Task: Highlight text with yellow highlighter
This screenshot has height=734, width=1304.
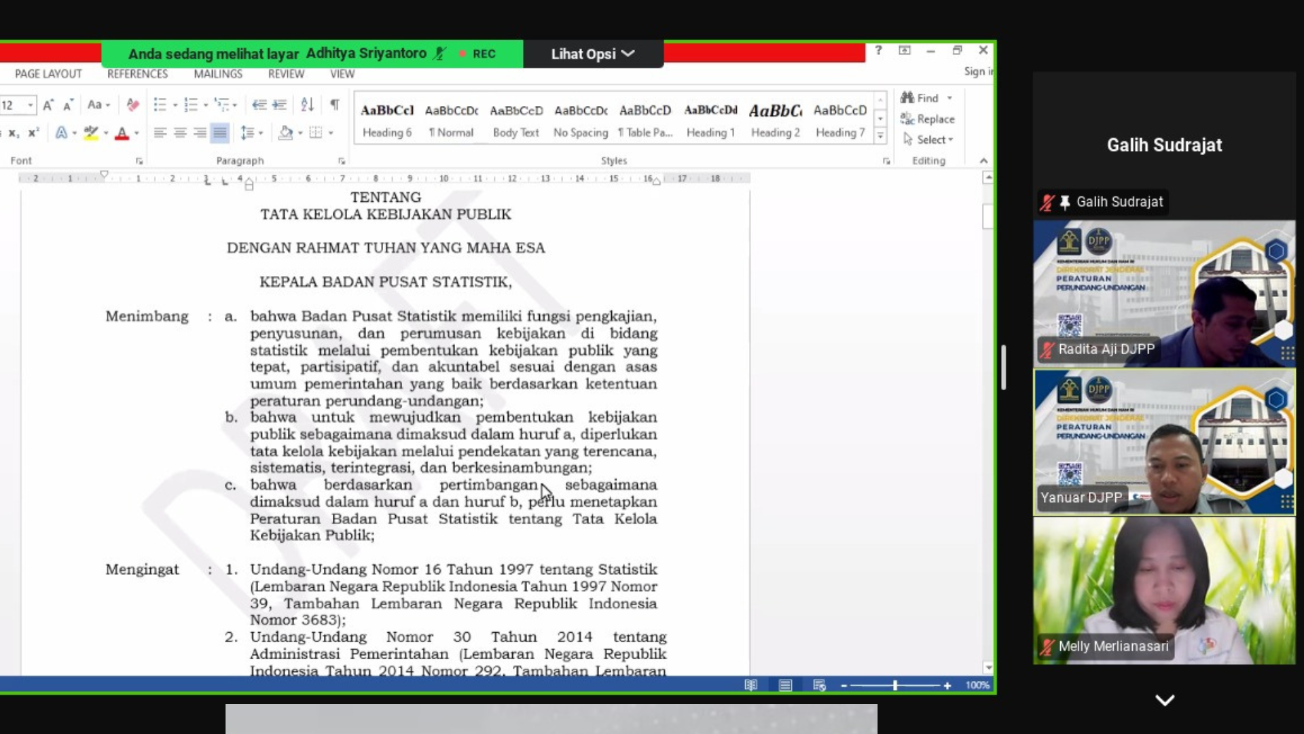Action: (90, 133)
